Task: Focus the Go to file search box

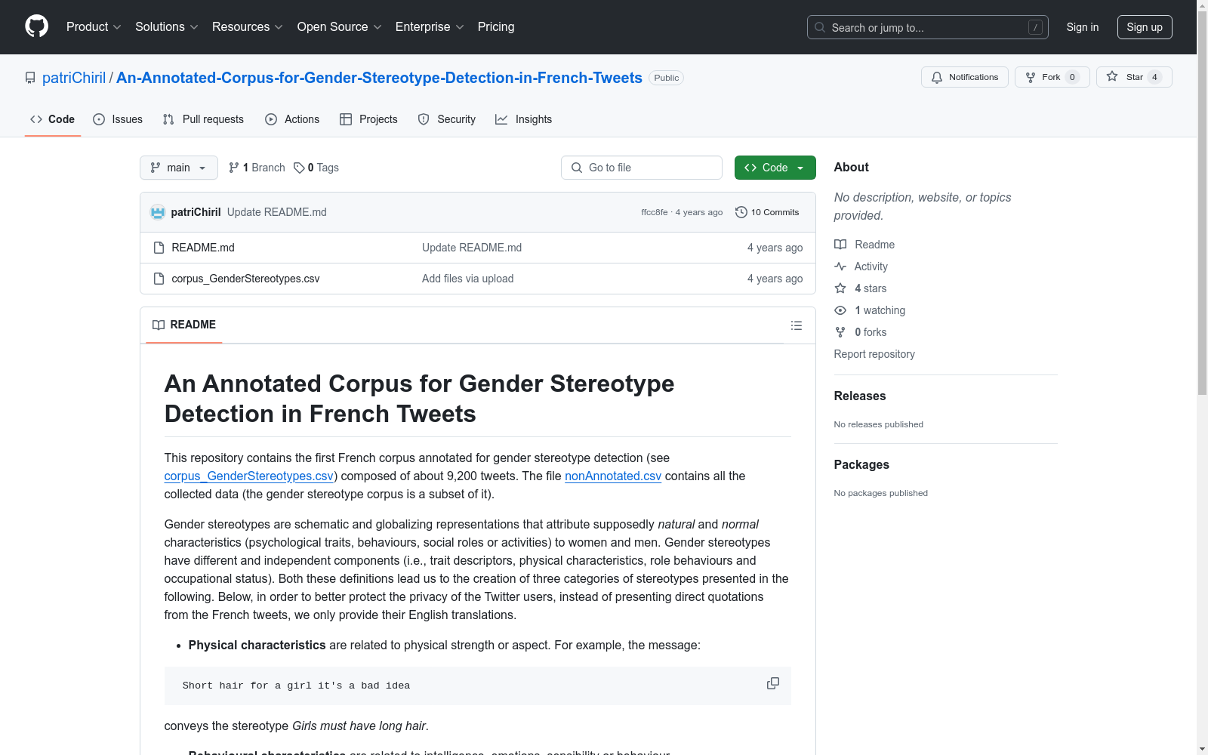Action: click(x=642, y=168)
